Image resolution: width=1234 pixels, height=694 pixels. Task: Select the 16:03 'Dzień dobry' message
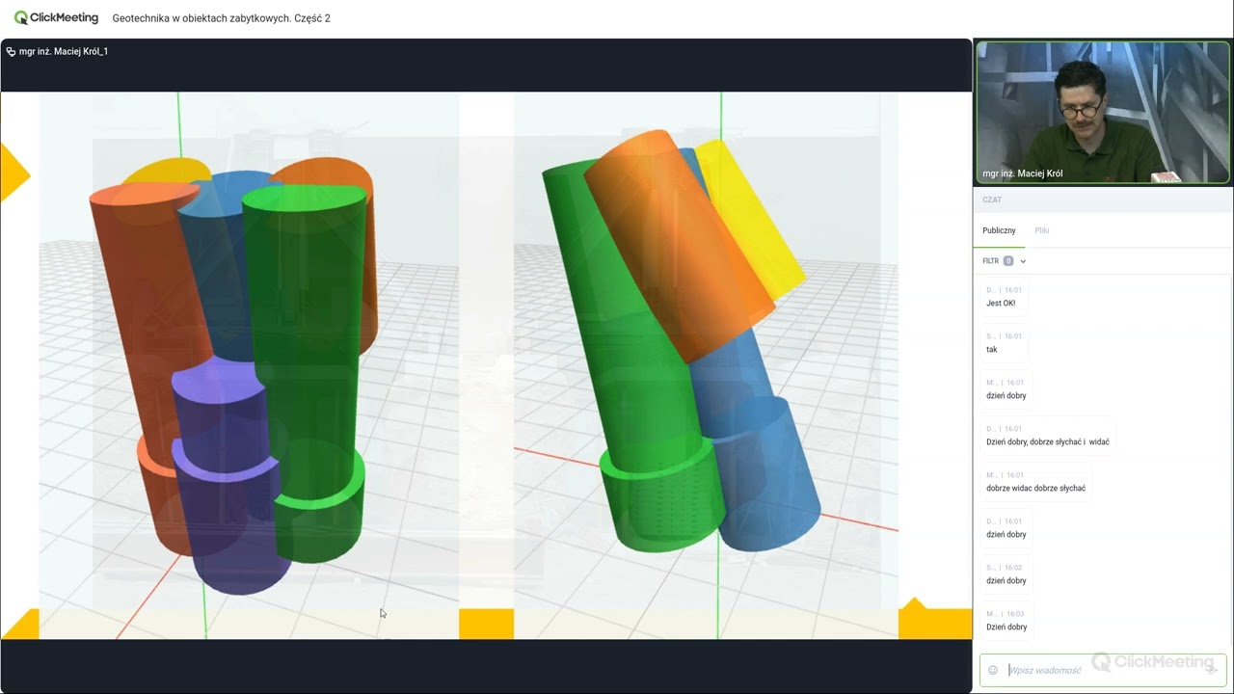click(x=1006, y=627)
